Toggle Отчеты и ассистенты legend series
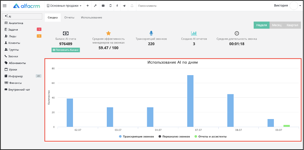This screenshot has height=150, width=304. click(x=210, y=136)
